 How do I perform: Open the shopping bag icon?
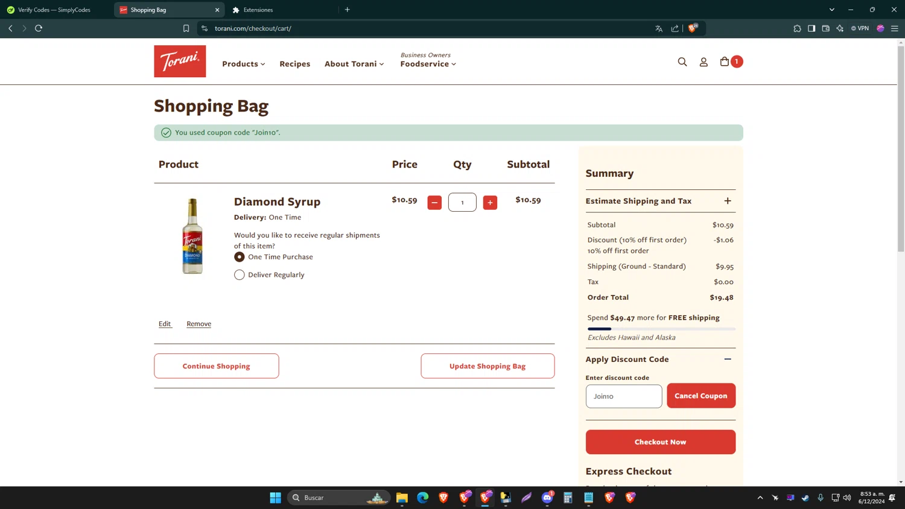point(725,62)
